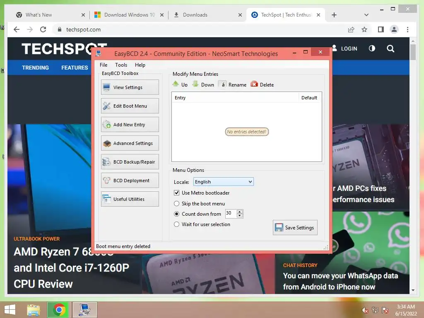Open Windows Start button

[x=10, y=310]
